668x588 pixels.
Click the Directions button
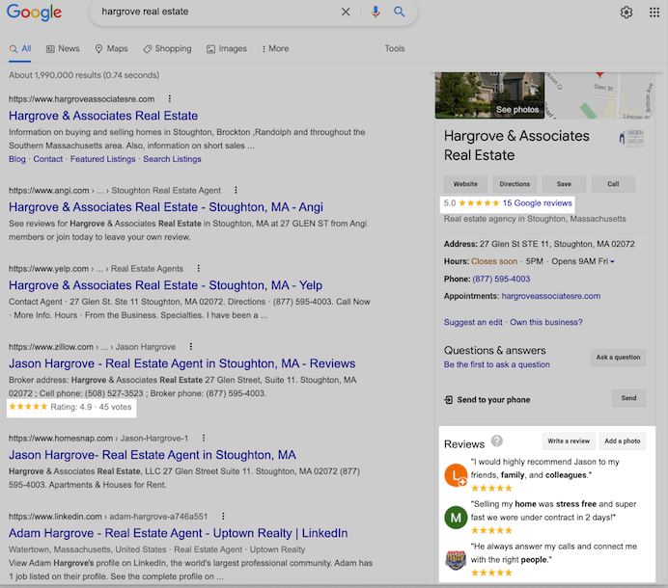coord(515,184)
